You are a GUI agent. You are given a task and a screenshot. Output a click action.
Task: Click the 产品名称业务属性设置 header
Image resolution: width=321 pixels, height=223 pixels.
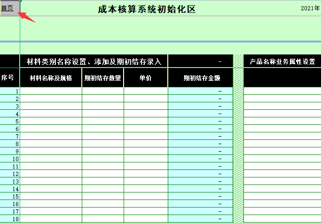pyautogui.click(x=282, y=62)
